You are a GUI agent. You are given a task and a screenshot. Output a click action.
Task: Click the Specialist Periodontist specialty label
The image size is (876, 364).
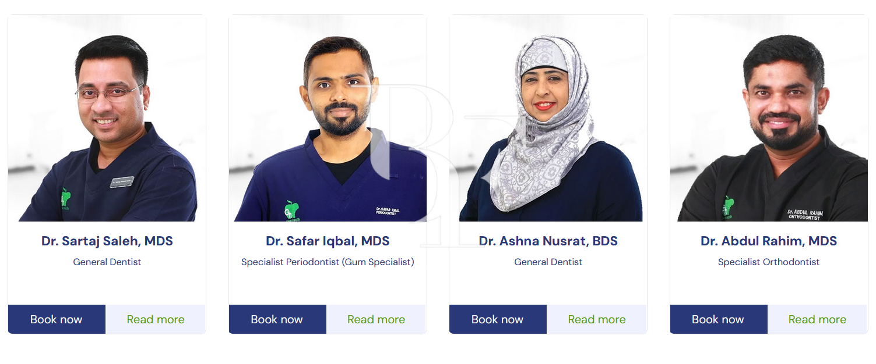pyautogui.click(x=328, y=262)
